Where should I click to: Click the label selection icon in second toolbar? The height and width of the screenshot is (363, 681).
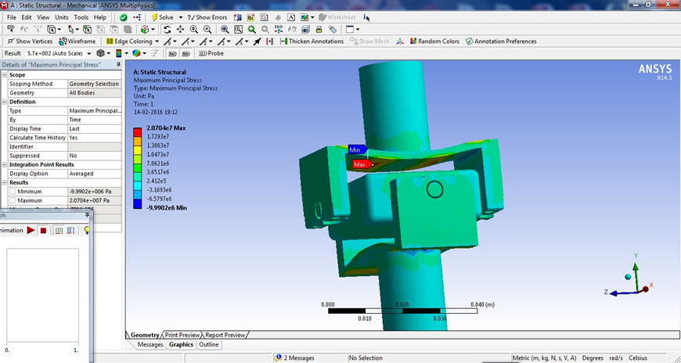point(11,30)
